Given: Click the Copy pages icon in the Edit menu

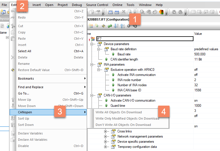Looking at the screenshot, I should click(x=13, y=32).
